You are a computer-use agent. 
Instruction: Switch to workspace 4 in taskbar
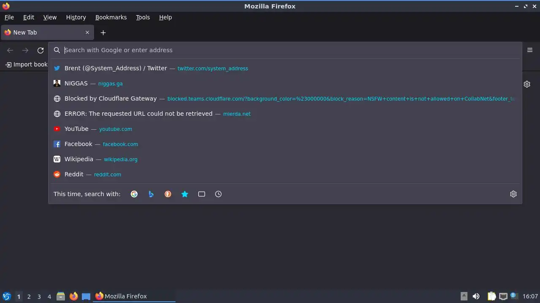49,296
